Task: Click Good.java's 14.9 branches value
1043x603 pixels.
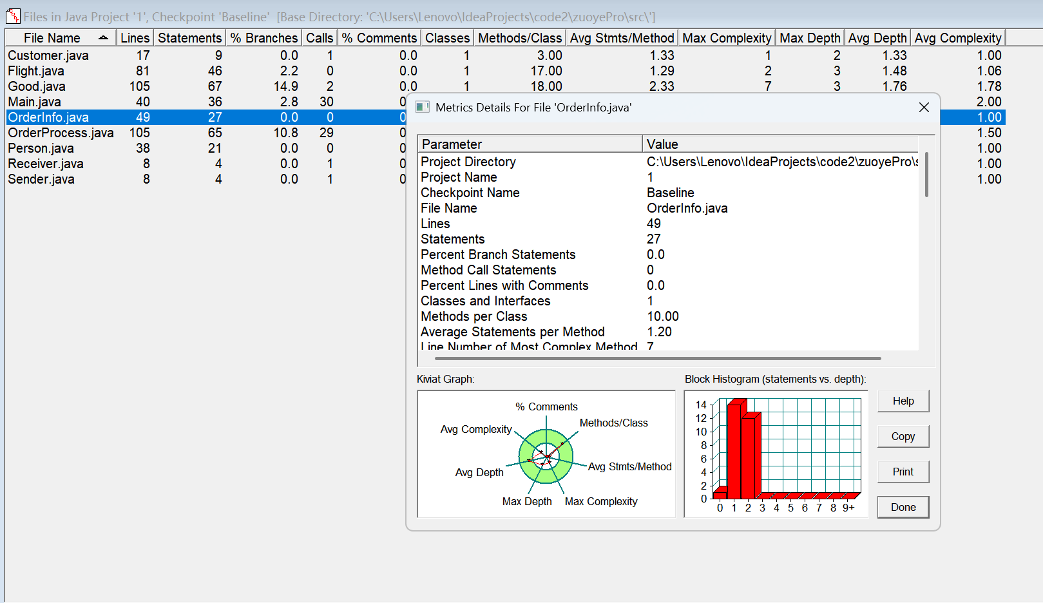Action: (x=286, y=86)
